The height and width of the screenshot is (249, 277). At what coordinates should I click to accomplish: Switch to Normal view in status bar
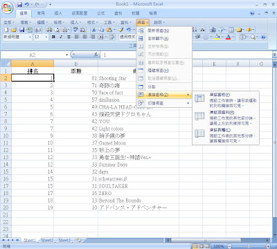point(195,246)
